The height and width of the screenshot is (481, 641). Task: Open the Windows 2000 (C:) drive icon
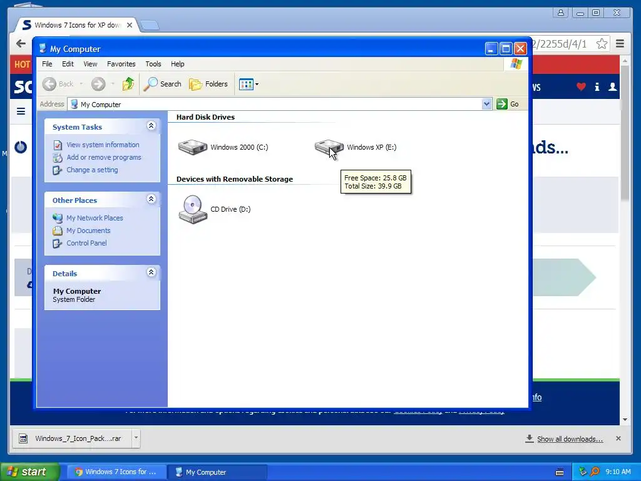pyautogui.click(x=193, y=147)
